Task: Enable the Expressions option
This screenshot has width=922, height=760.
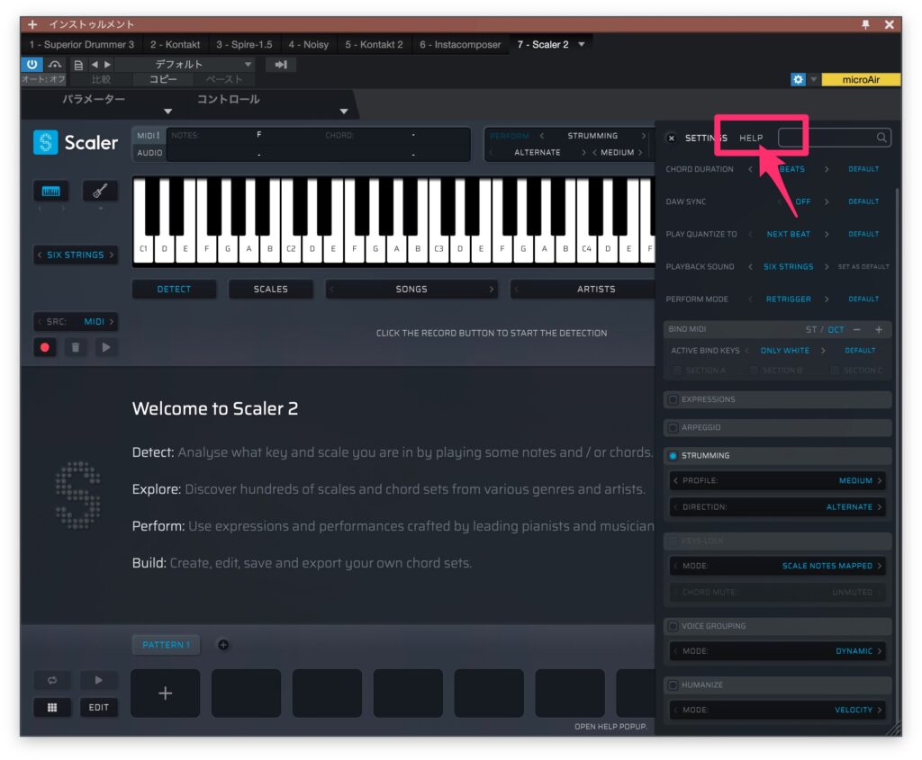Action: point(673,399)
